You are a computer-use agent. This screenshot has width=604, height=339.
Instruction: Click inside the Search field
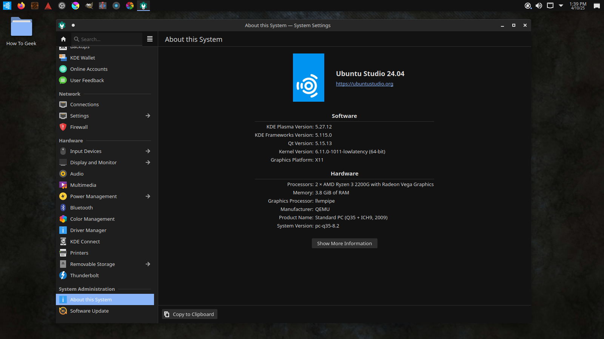[107, 39]
